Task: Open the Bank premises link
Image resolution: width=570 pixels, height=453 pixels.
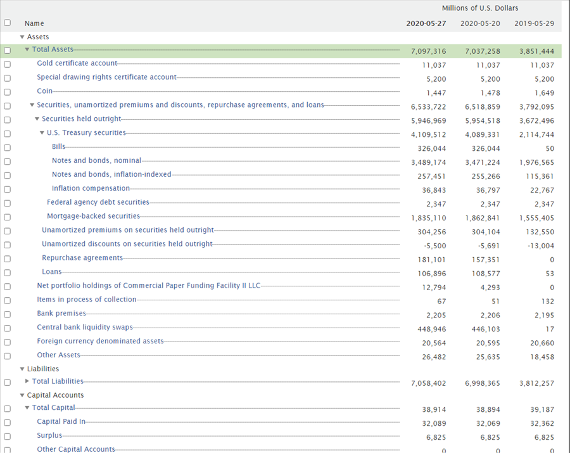Action: coord(61,314)
